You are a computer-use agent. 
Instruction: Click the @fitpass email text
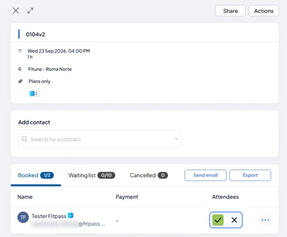point(91,223)
